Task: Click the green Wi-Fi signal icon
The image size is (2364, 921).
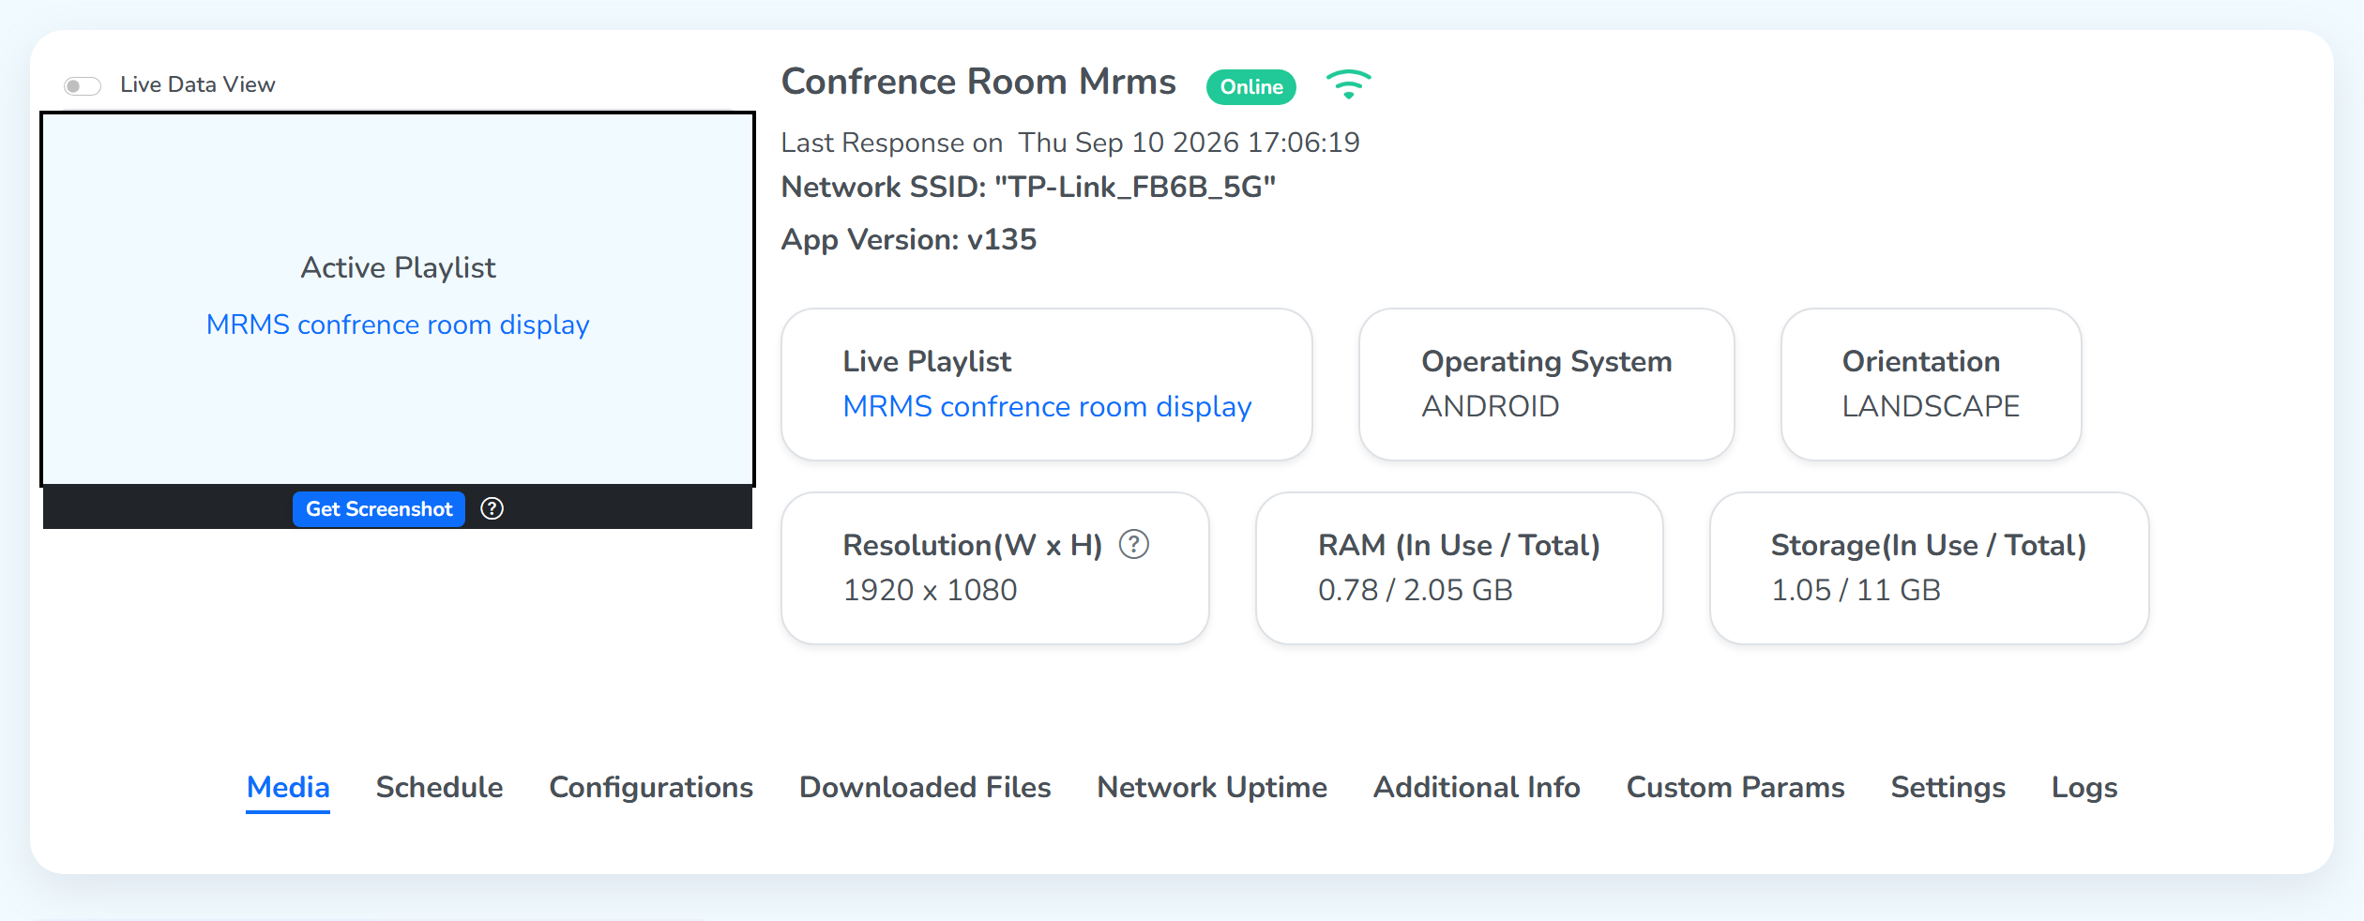Action: 1348,84
